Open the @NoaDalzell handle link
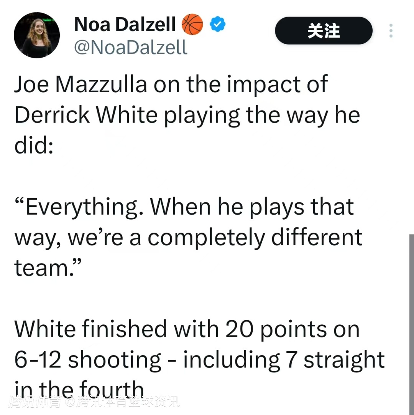 (x=131, y=47)
